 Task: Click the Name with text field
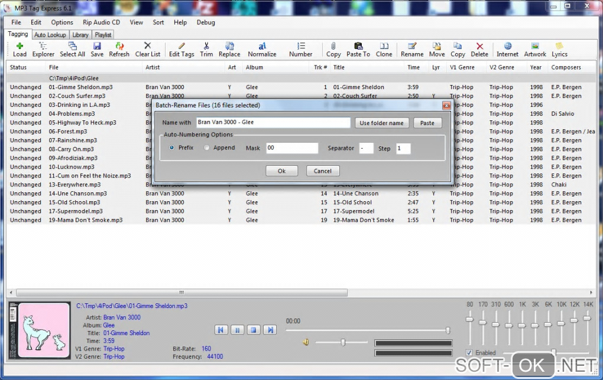(x=273, y=123)
